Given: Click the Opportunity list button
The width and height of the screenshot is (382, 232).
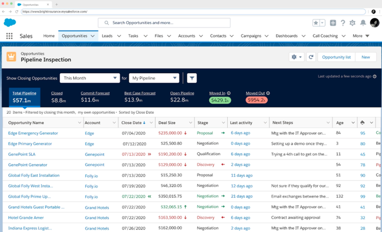Looking at the screenshot, I should click(336, 57).
